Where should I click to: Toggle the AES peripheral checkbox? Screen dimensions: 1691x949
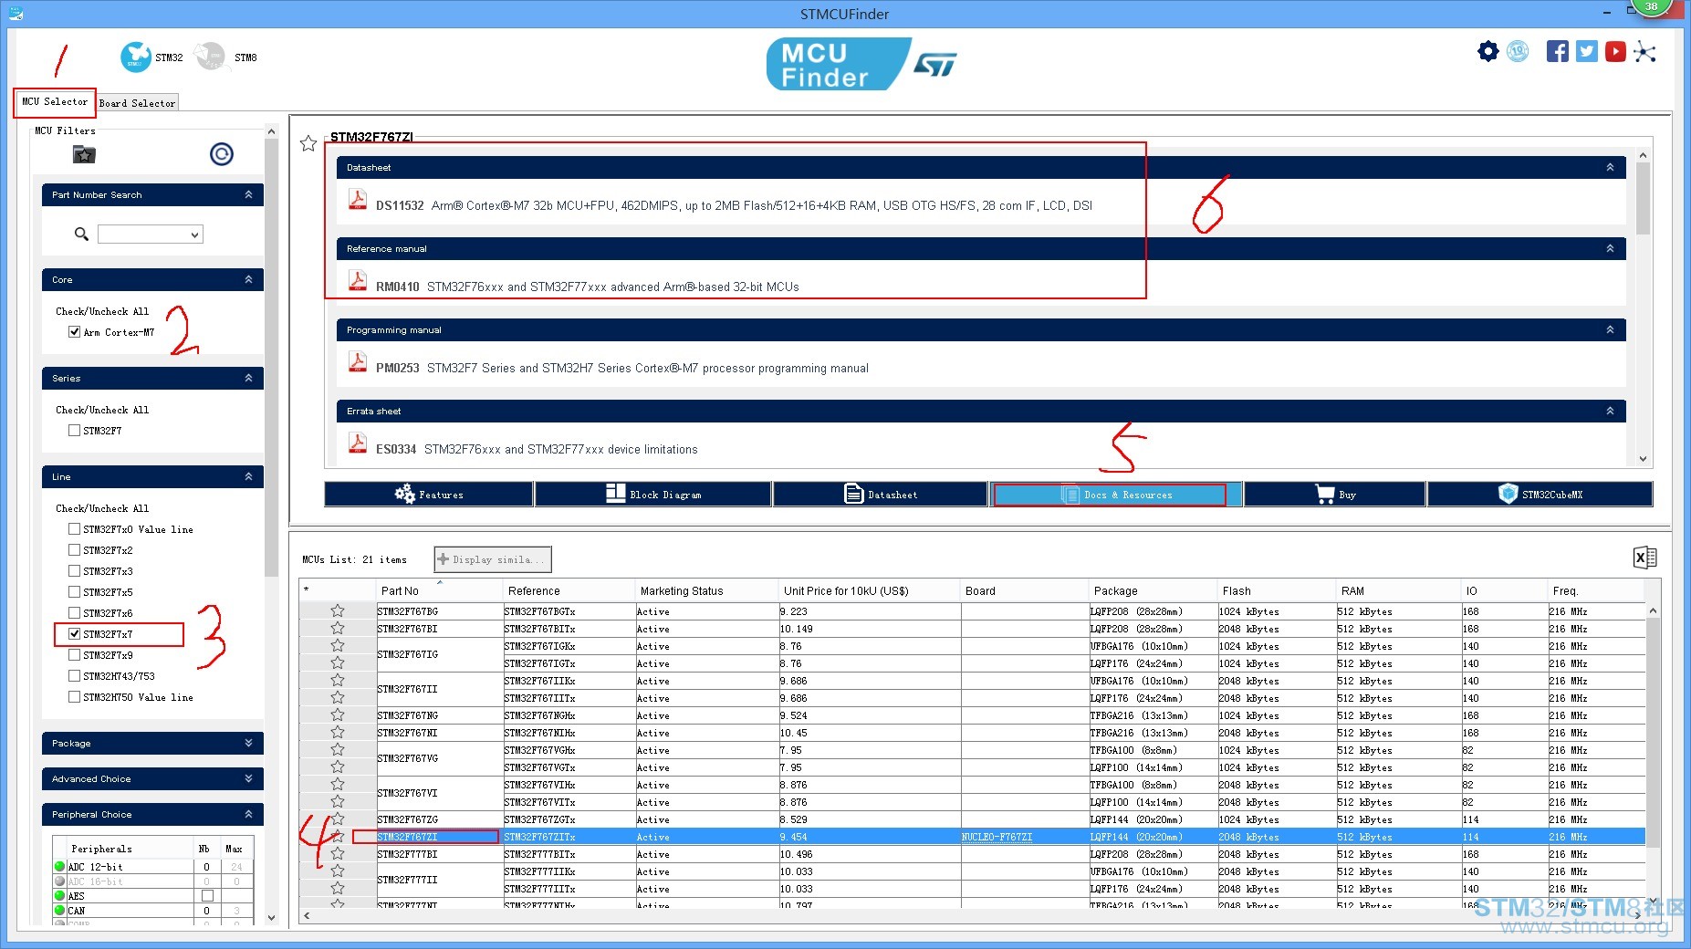tap(208, 896)
